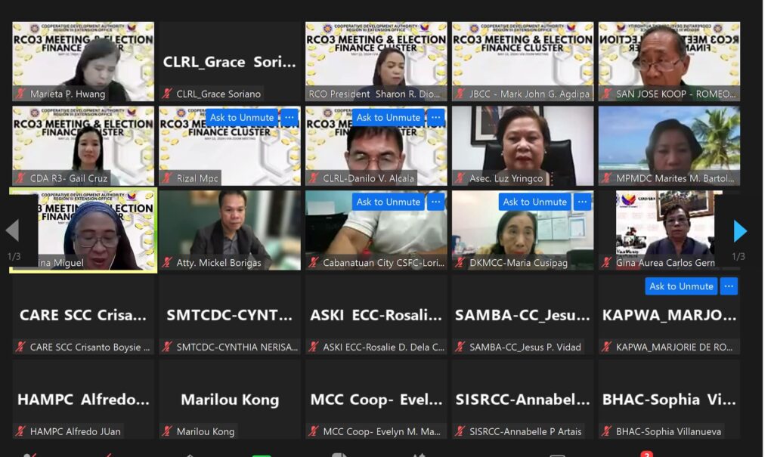Click muted mic icon beside CLRL_Grace Soriano
Screen dimensions: 774x457
167,94
